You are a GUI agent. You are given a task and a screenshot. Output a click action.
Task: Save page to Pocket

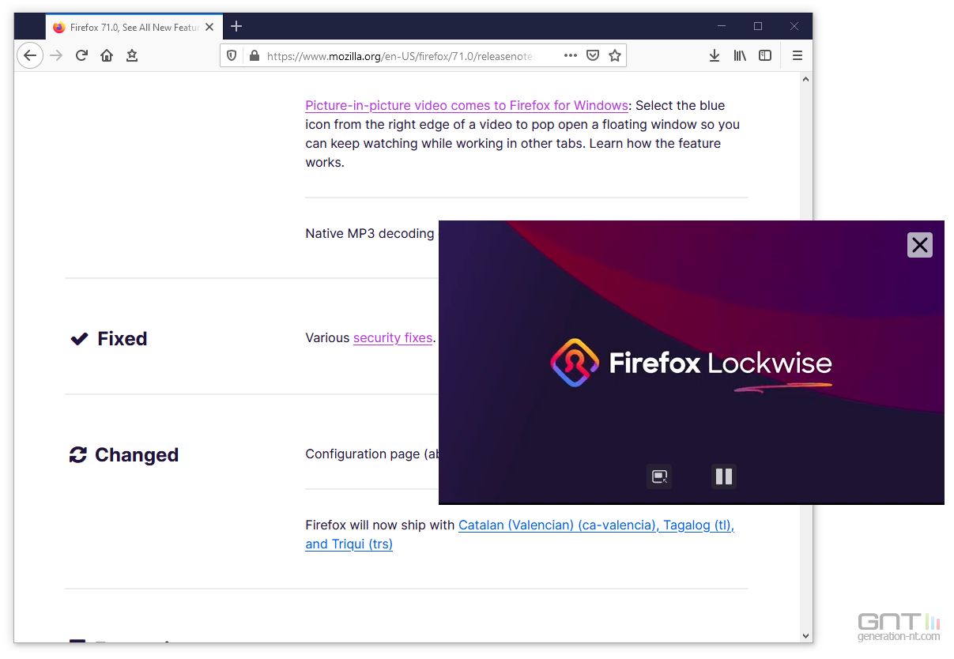593,55
